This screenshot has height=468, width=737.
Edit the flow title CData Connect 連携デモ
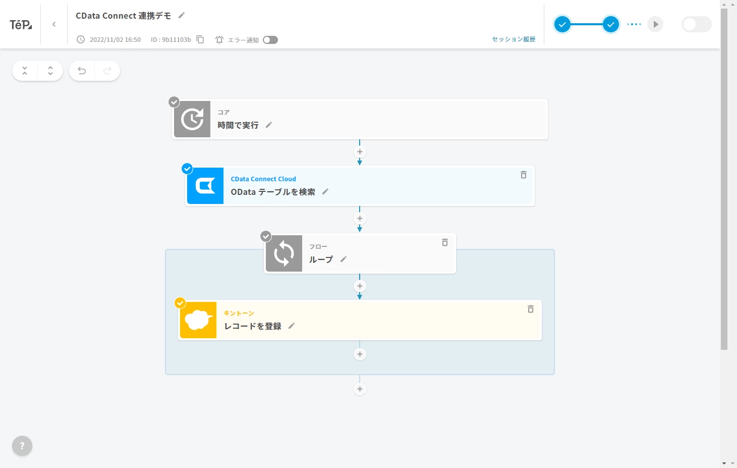coord(182,16)
